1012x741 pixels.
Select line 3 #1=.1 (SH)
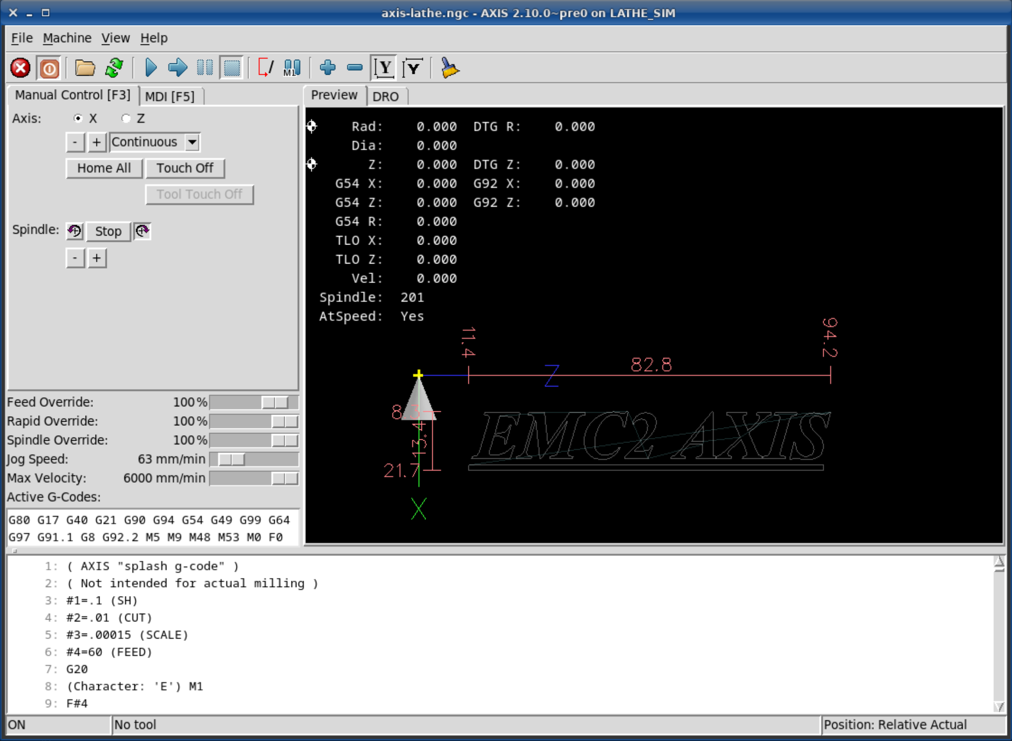pyautogui.click(x=102, y=601)
